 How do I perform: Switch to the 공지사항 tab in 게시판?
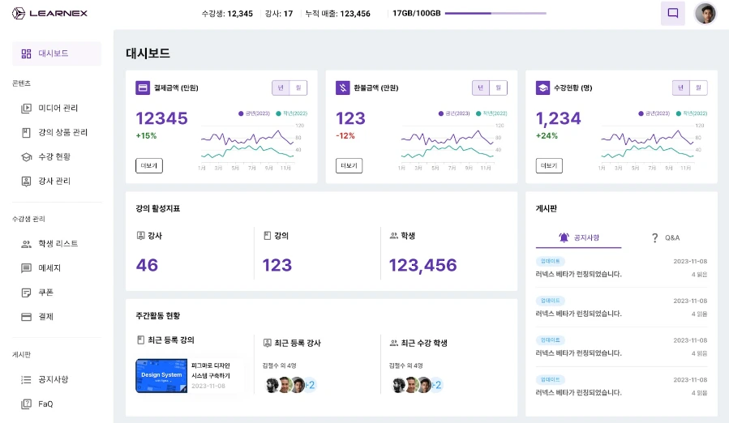578,238
